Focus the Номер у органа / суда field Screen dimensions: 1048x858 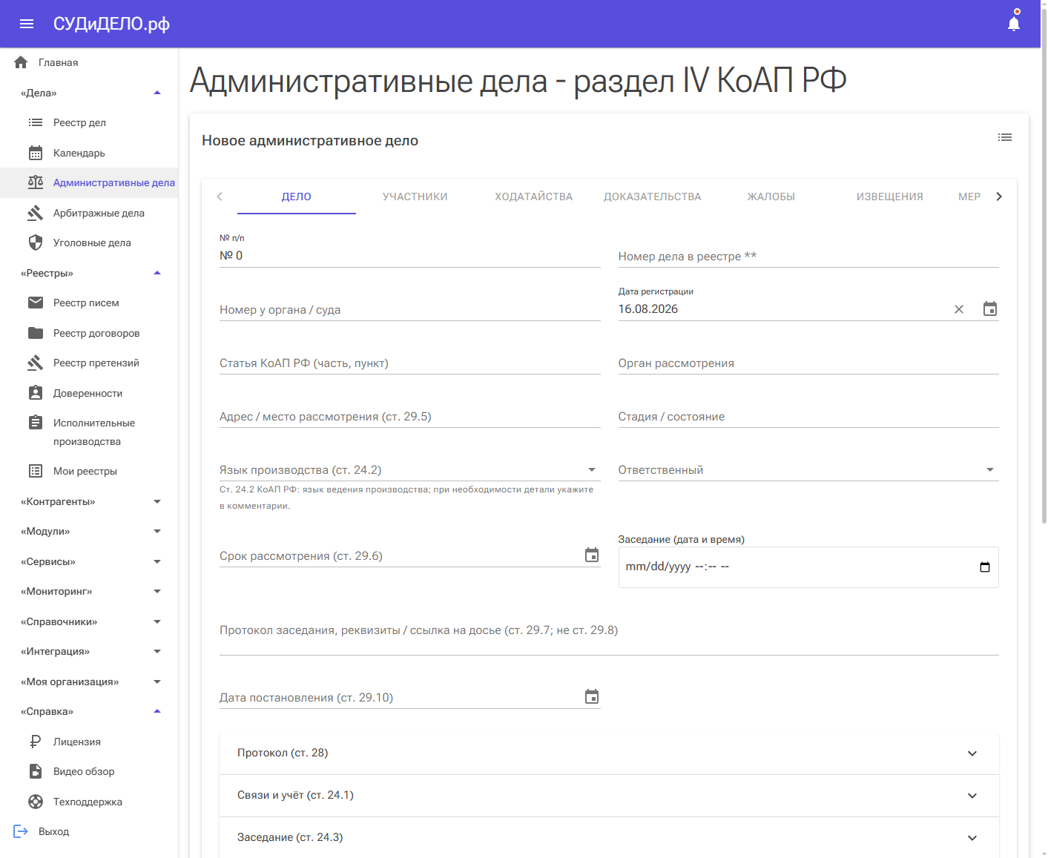409,309
